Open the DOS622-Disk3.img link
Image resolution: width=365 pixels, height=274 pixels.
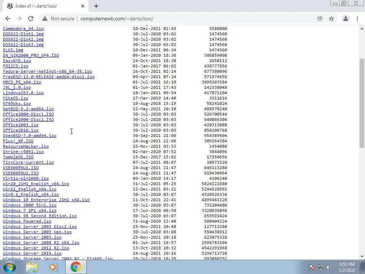[x=23, y=45]
